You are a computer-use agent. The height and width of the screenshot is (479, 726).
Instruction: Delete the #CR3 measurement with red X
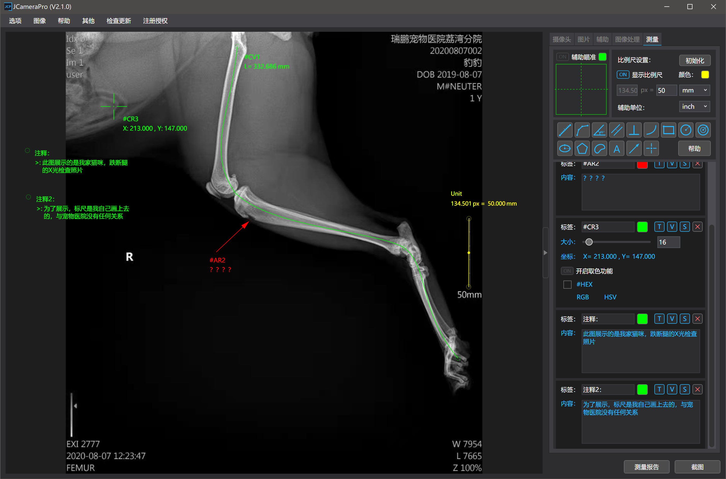697,227
